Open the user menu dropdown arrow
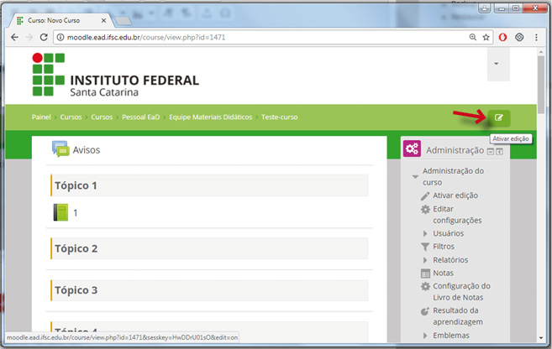This screenshot has width=552, height=349. [x=497, y=64]
